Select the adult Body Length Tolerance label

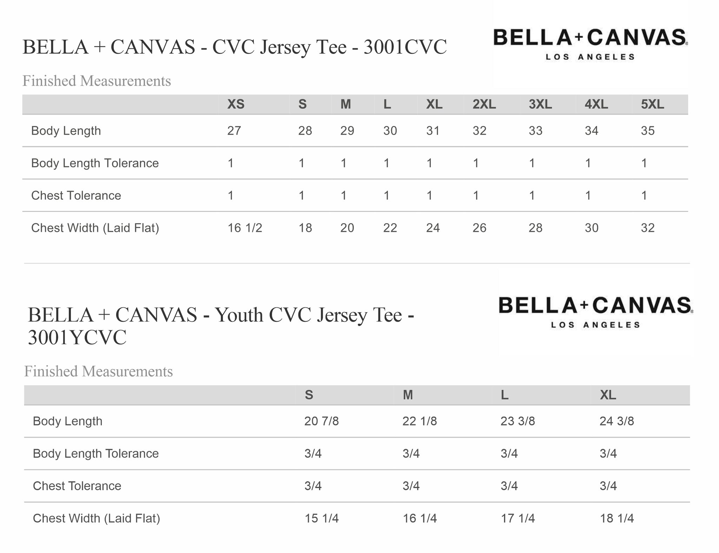95,163
